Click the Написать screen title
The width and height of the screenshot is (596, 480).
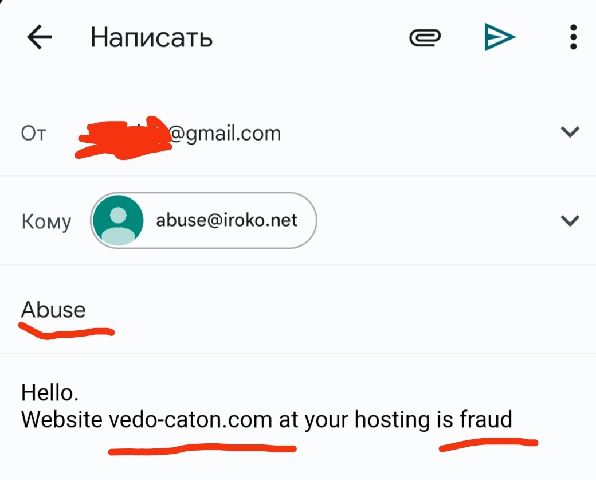click(151, 37)
